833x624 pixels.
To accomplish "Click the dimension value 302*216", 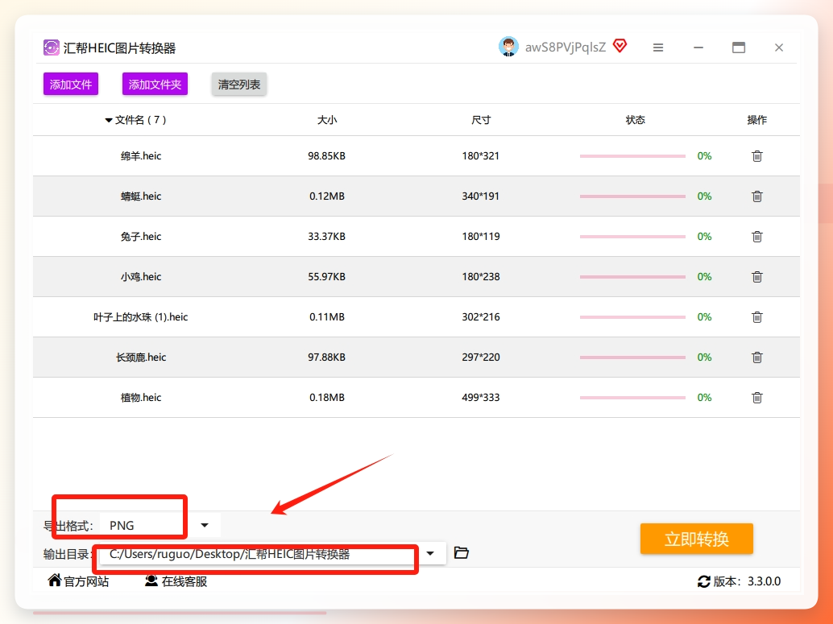I will click(481, 317).
